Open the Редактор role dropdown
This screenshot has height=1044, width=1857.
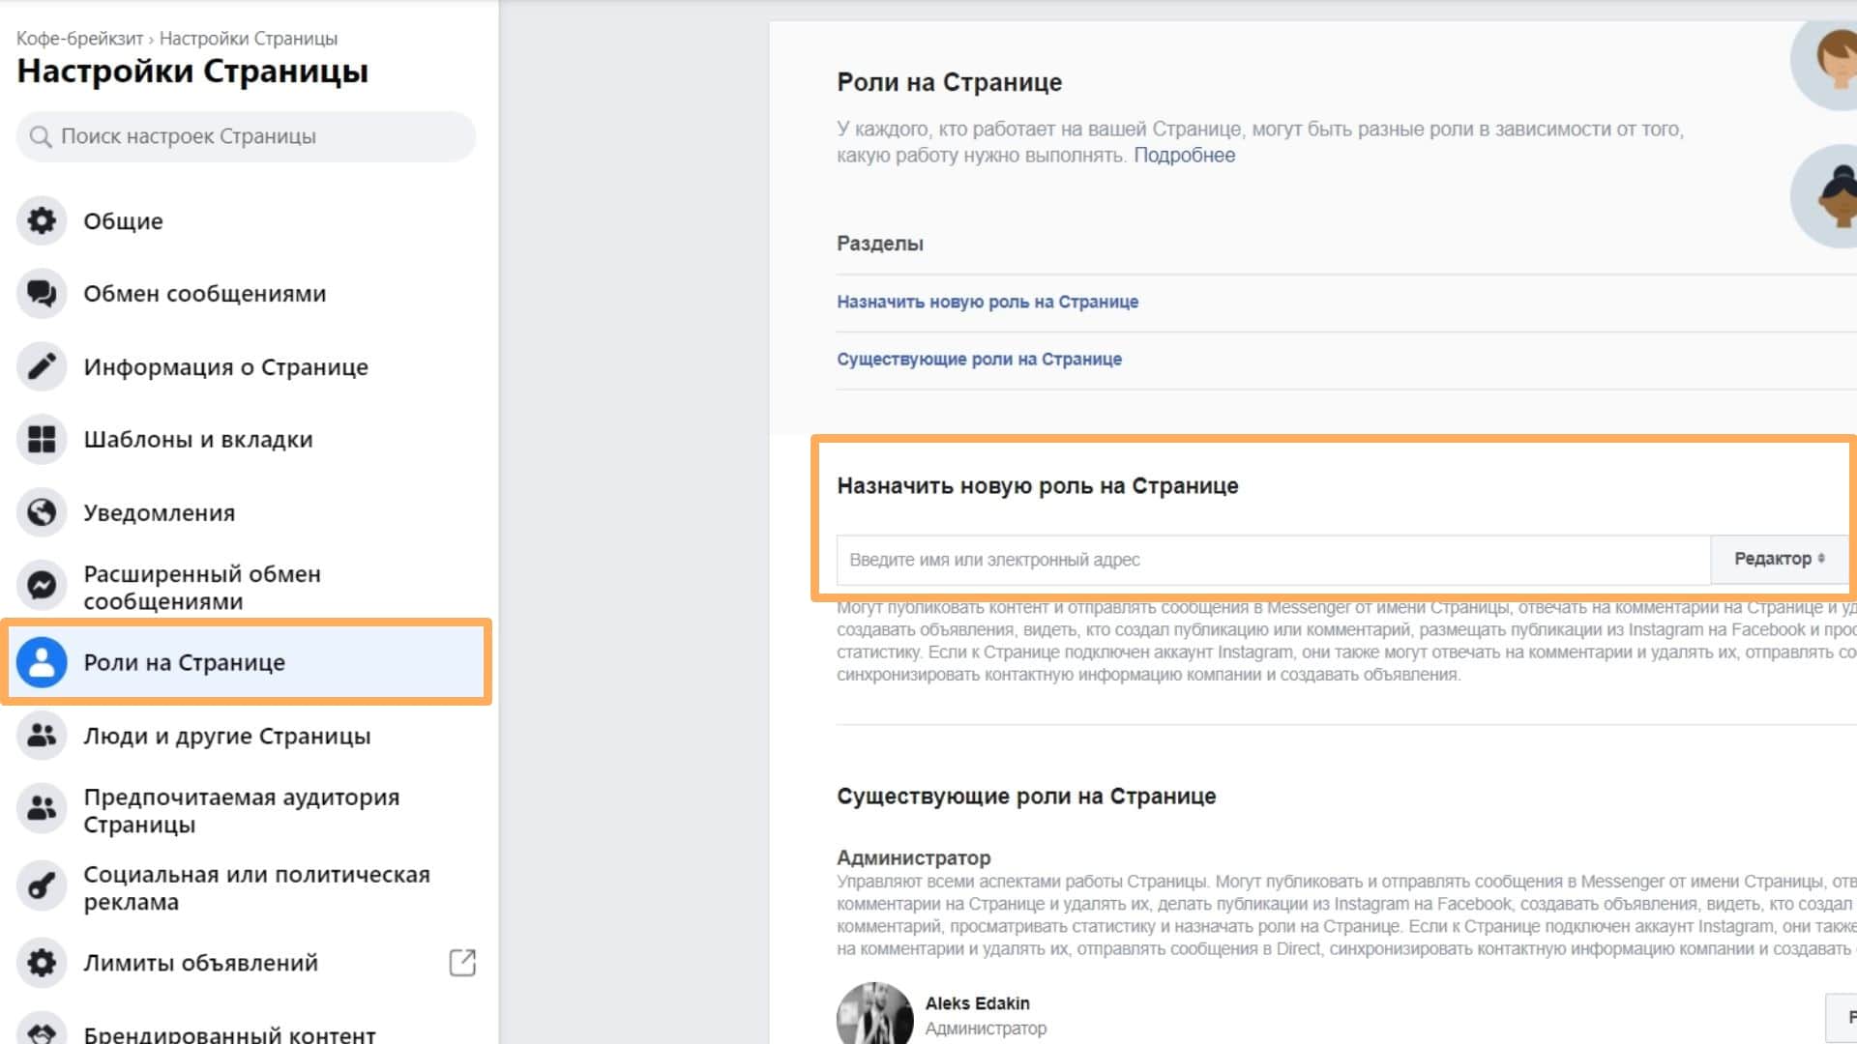point(1778,559)
